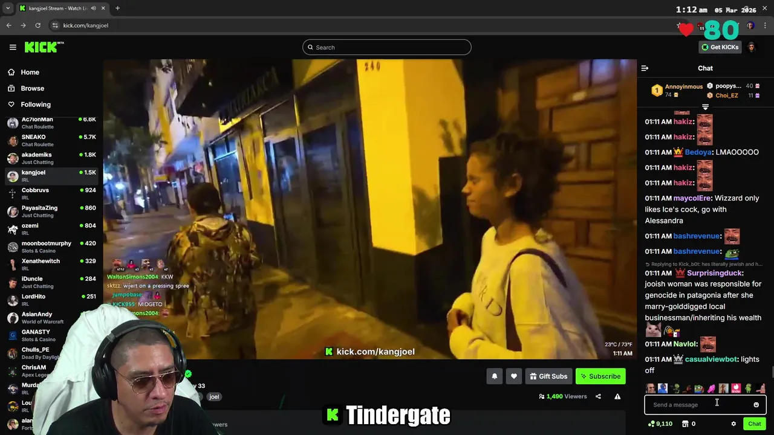This screenshot has height=435, width=774.
Task: Expand the pinned leaderboard handle in chat
Action: click(x=705, y=107)
